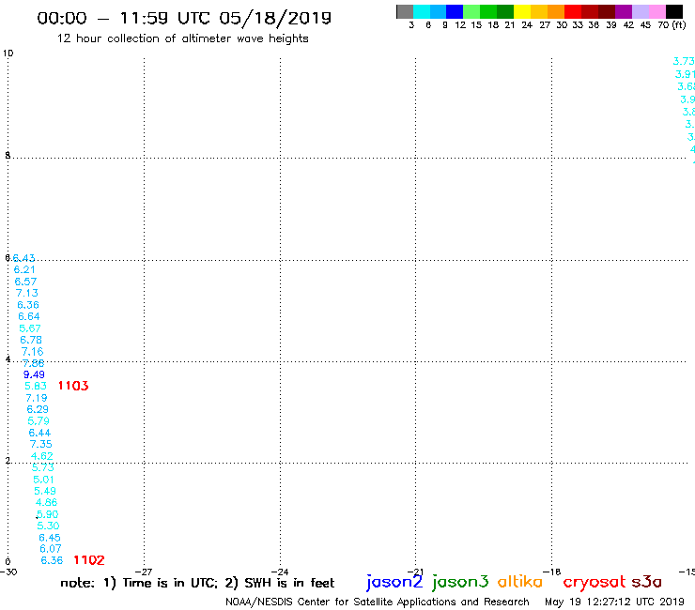Click the wave height value 7.35

click(x=40, y=444)
